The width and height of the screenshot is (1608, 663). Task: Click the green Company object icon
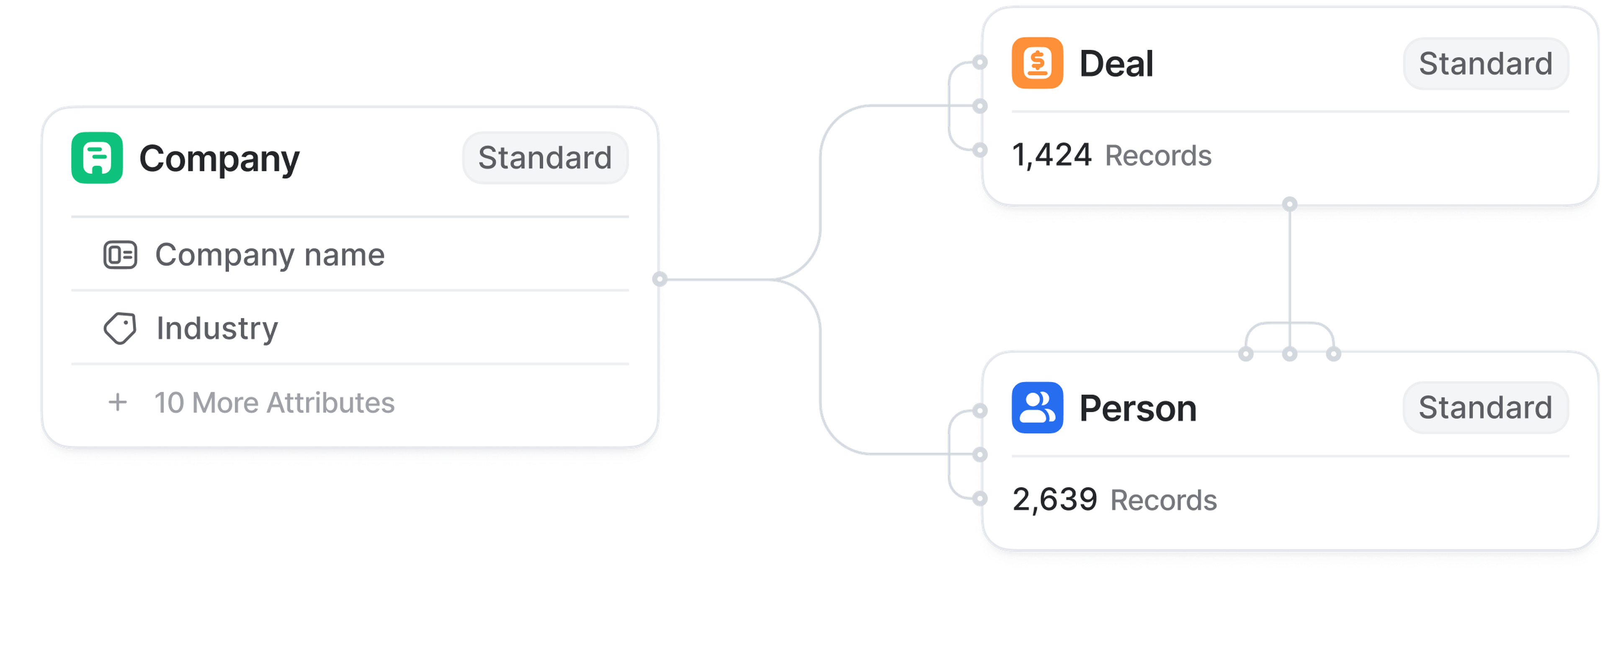97,158
